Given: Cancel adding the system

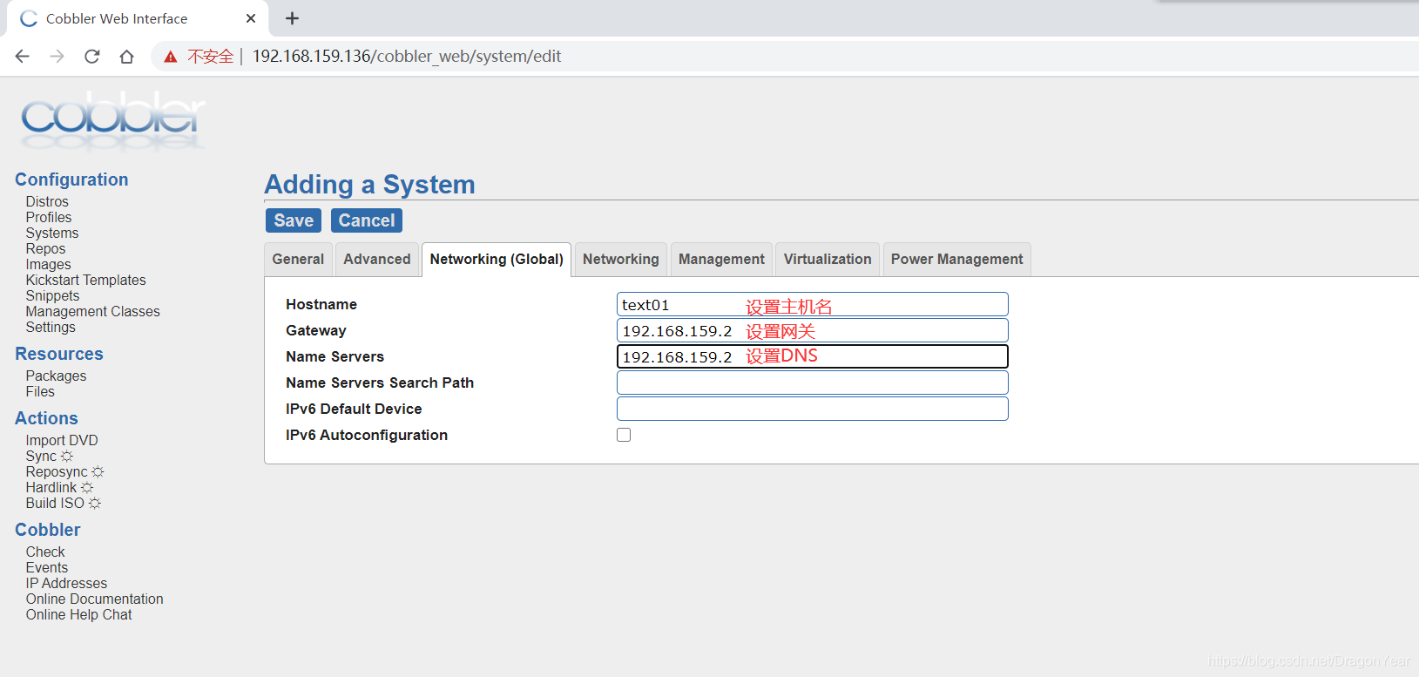Looking at the screenshot, I should point(367,220).
